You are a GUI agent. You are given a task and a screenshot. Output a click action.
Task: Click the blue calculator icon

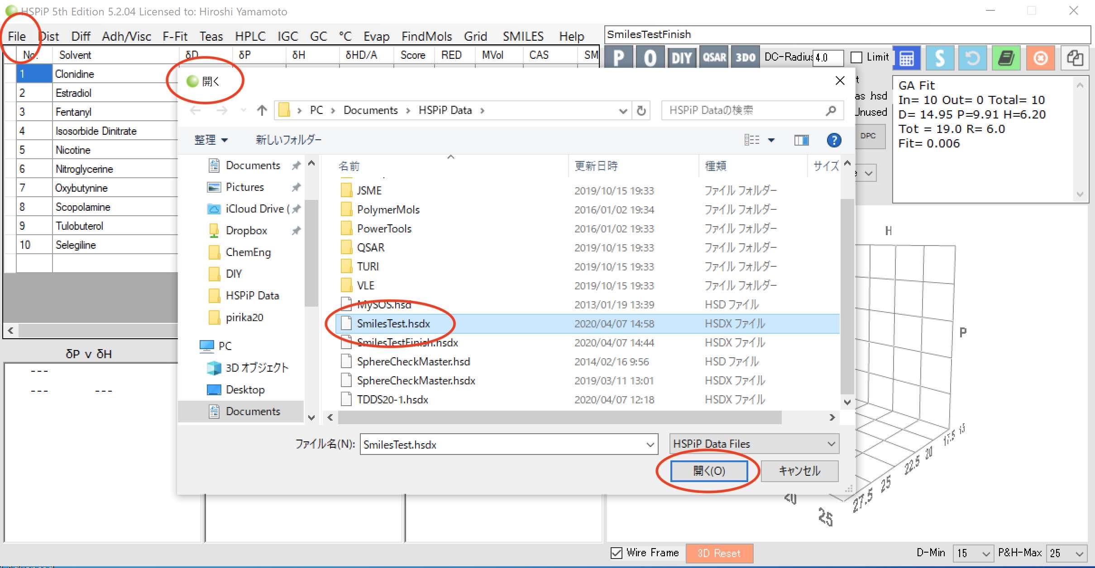[906, 58]
